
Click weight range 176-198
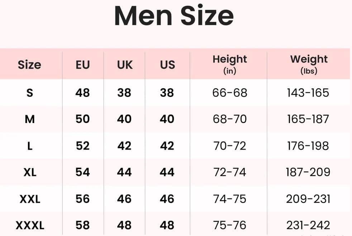(x=308, y=146)
